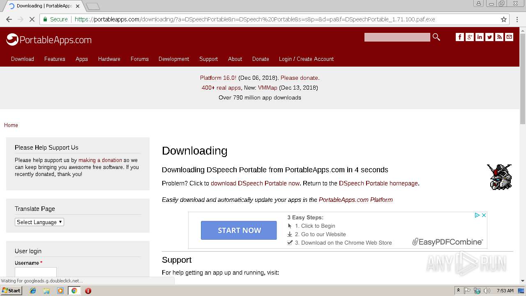Click Login / Create Account
Viewport: 526px width, 296px height.
tap(306, 59)
